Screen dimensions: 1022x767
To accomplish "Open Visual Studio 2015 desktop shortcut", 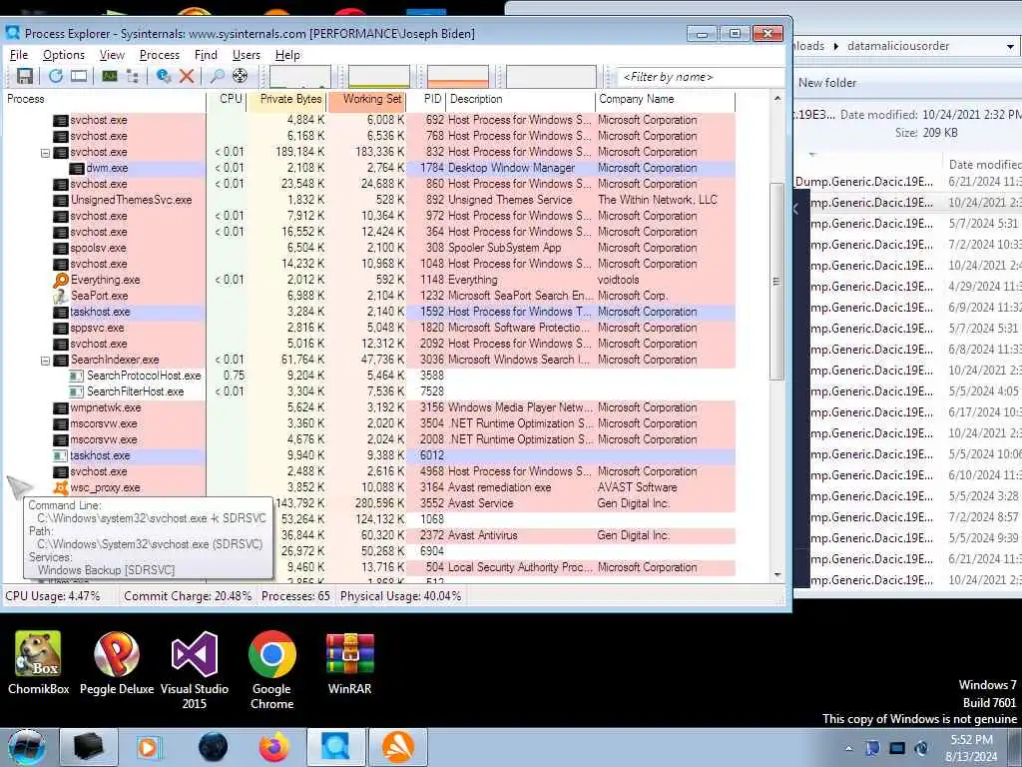I will click(x=195, y=670).
